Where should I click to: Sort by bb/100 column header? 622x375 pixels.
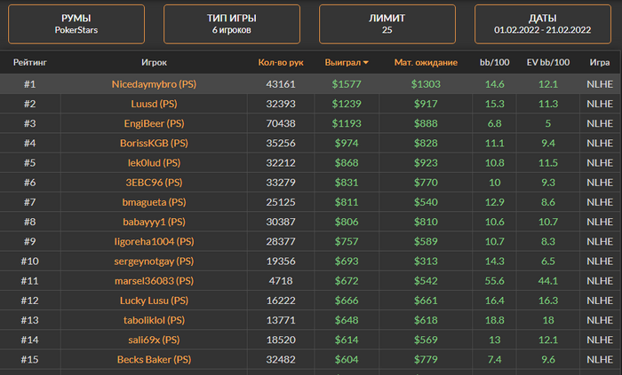[x=495, y=63]
